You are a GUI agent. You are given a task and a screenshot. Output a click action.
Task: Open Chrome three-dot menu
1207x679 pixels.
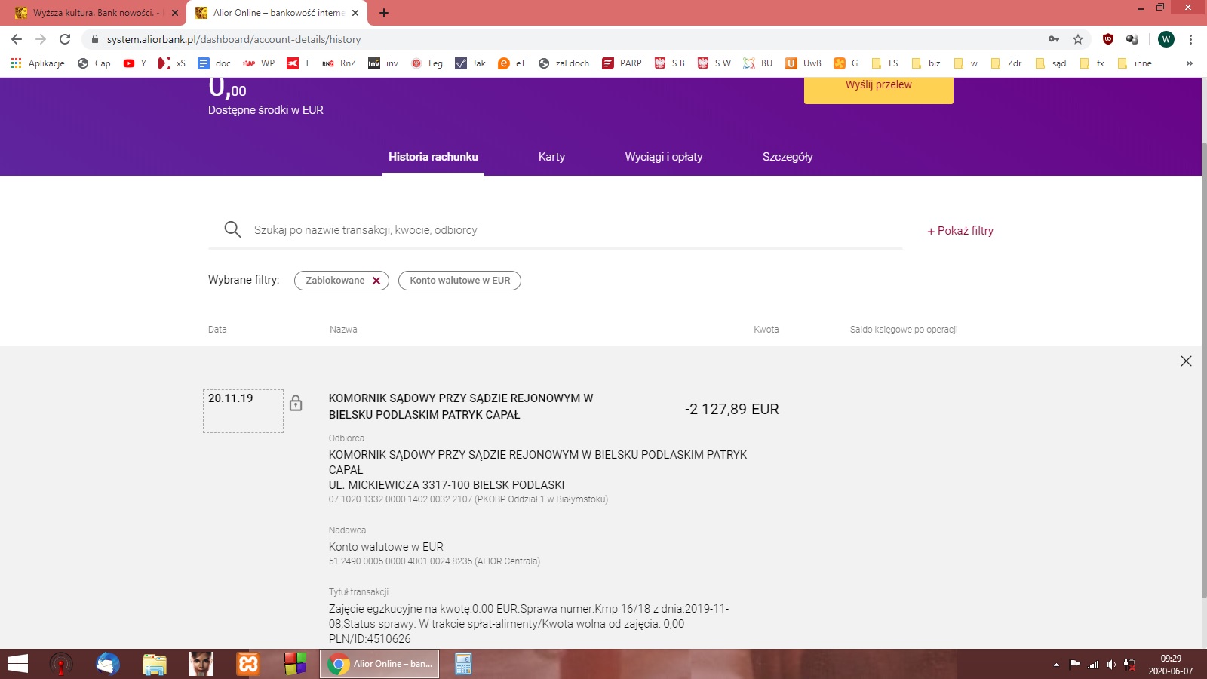[1190, 39]
